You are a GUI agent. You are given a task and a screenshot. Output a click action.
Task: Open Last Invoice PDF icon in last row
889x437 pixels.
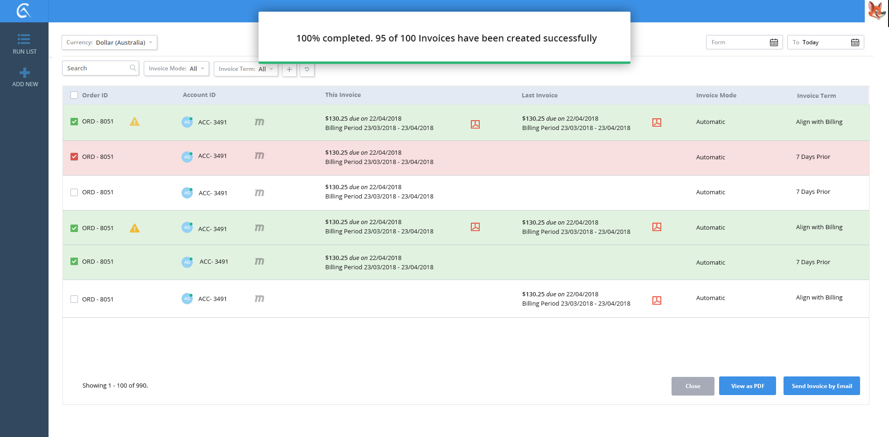[x=657, y=300]
